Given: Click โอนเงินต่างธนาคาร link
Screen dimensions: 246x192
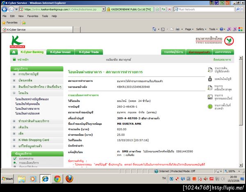Looking at the screenshot, I should coord(27,108).
